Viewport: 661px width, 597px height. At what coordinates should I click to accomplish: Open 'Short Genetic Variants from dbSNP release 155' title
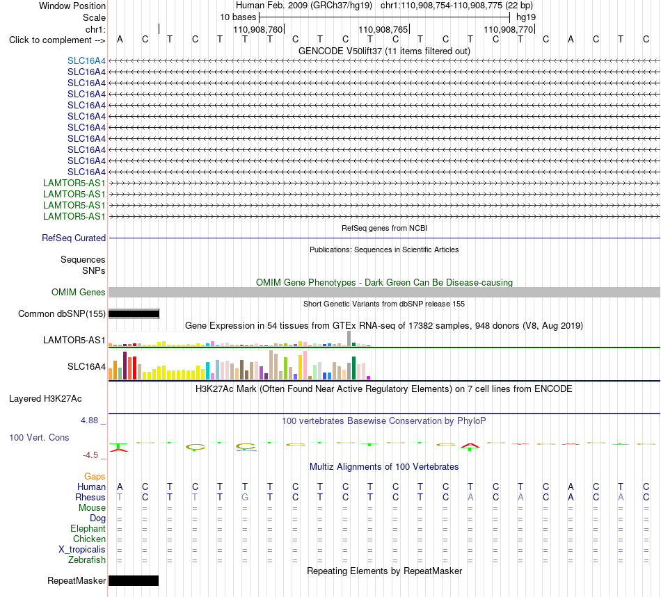tap(384, 304)
